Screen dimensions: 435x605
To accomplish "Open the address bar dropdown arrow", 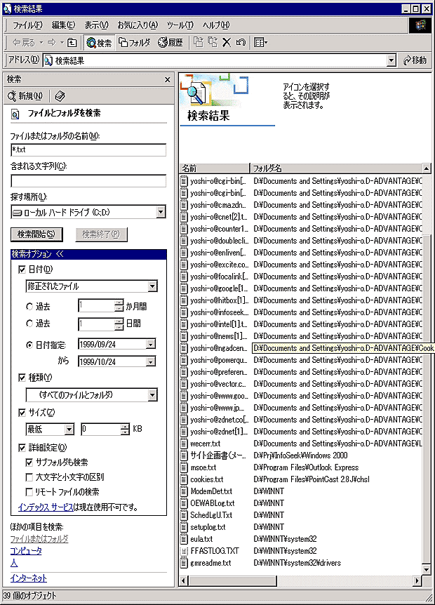I will (391, 60).
